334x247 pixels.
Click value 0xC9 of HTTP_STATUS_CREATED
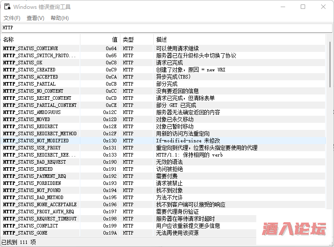point(111,70)
